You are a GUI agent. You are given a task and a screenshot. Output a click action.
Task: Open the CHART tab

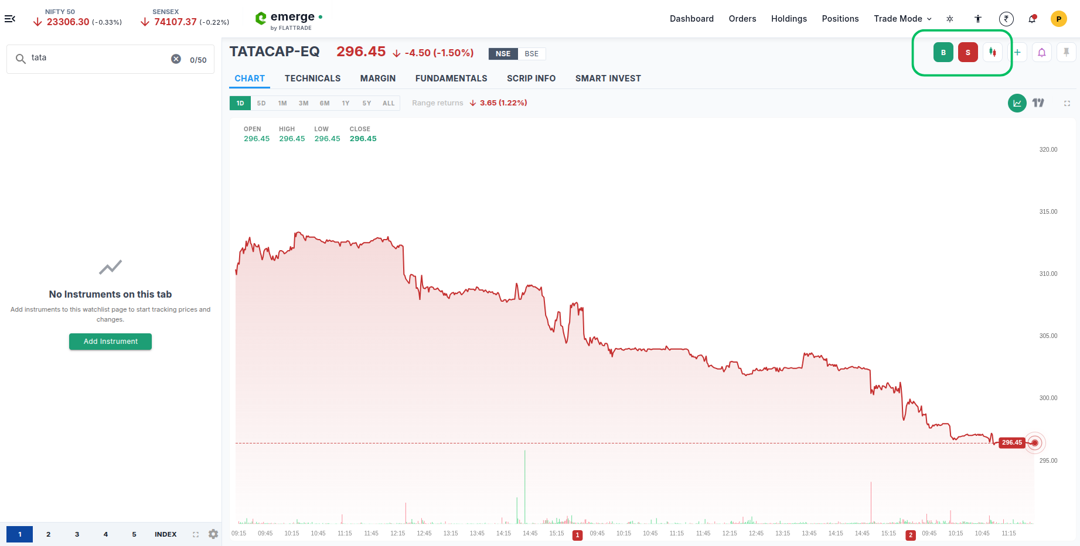(x=250, y=79)
